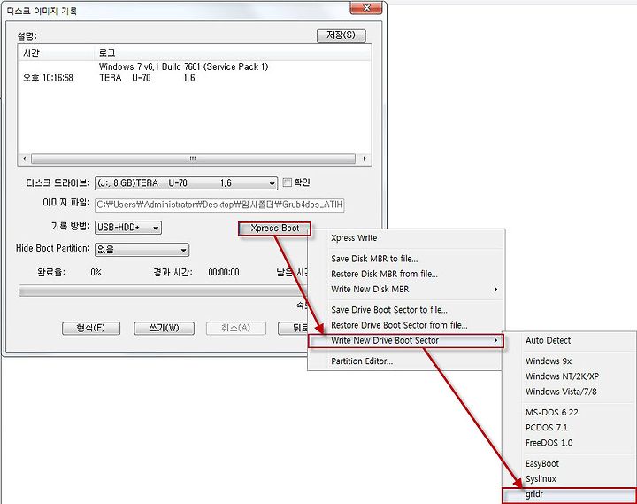Choose MS-DOS 6.22 boot sector

[x=570, y=413]
